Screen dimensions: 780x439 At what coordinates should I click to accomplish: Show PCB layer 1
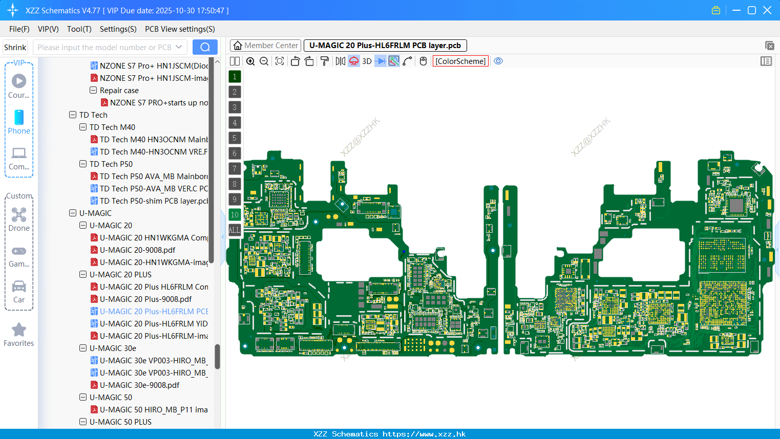point(235,77)
